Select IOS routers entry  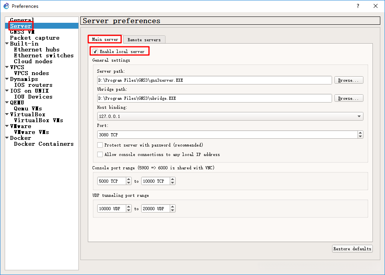(33, 85)
